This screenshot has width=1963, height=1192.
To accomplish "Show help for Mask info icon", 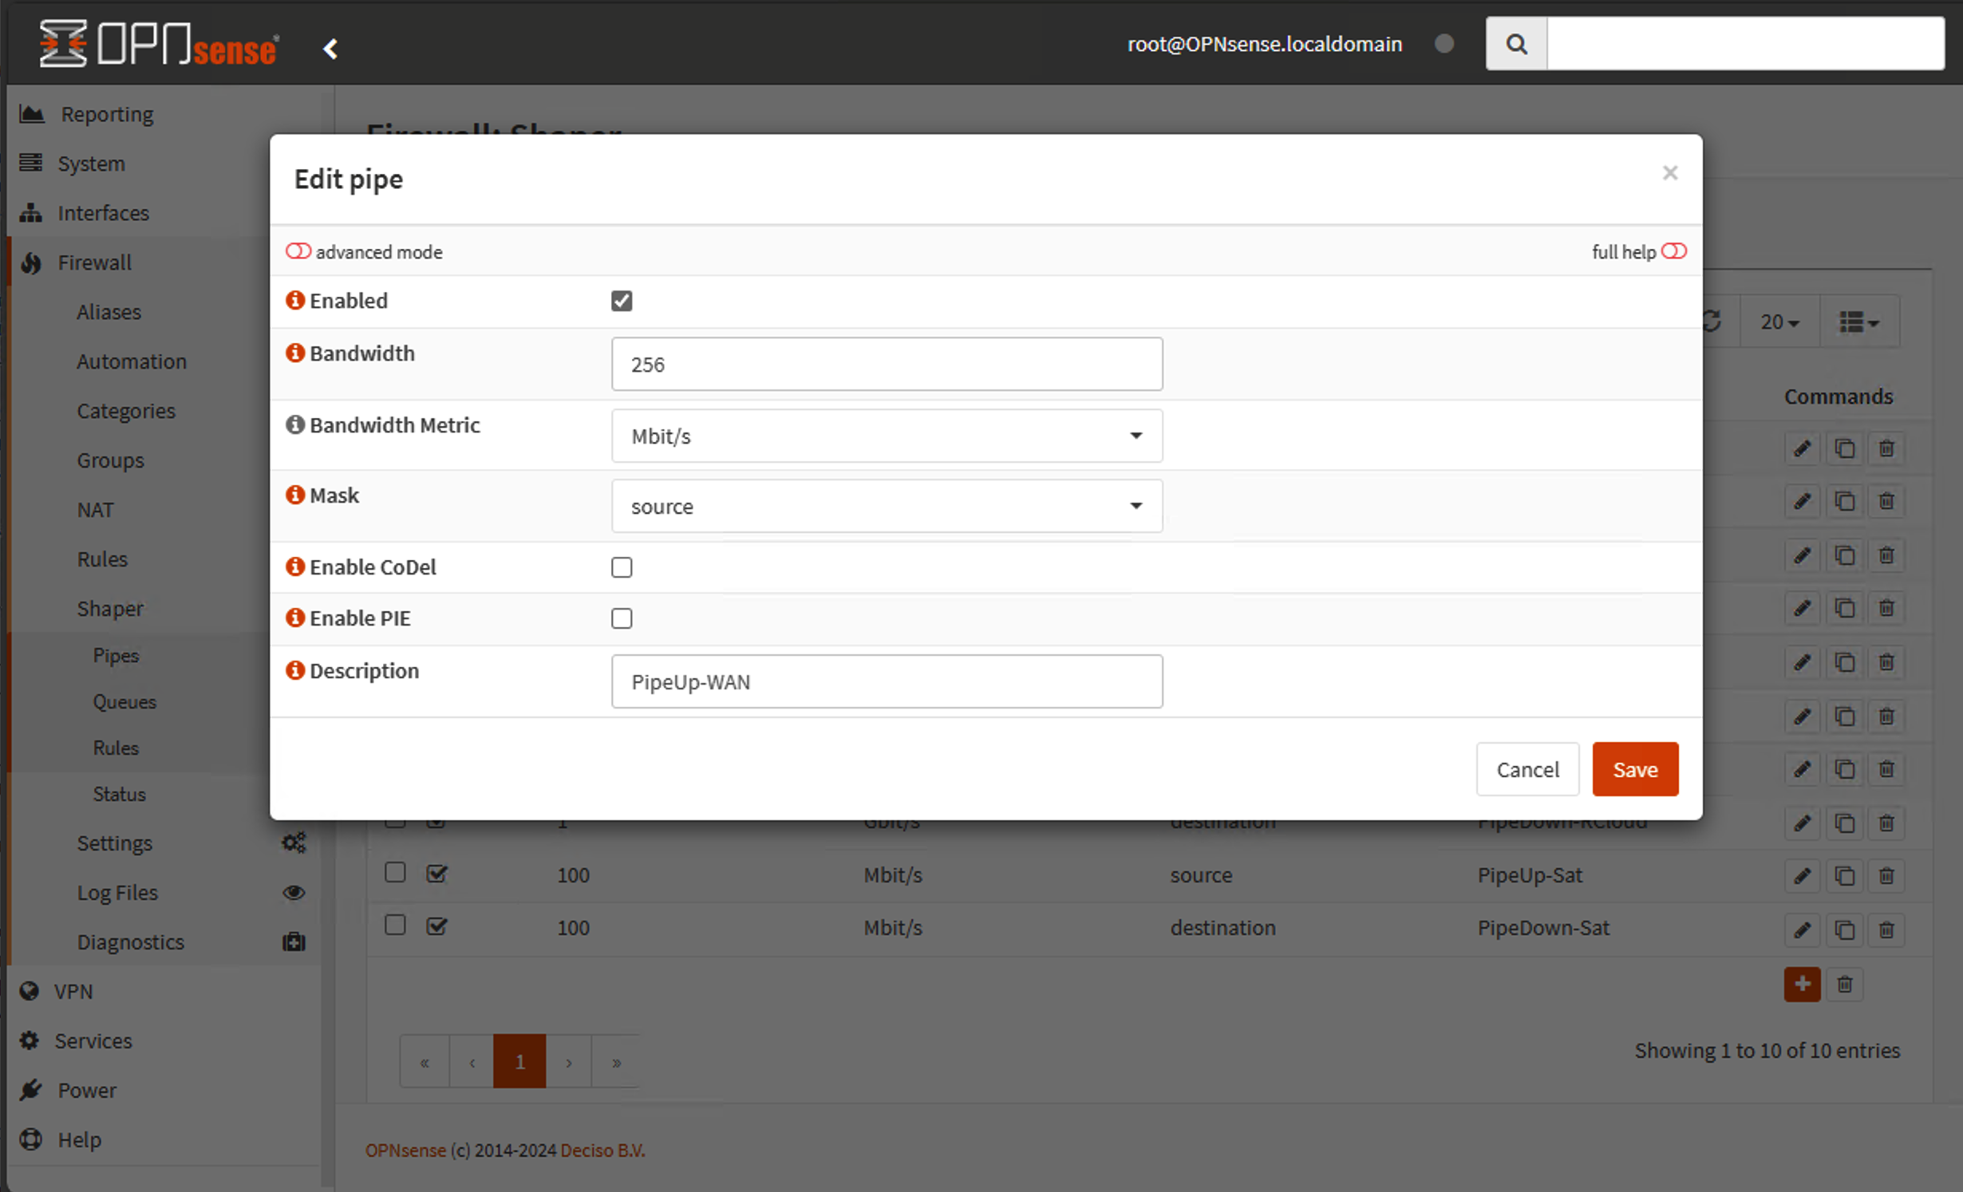I will point(295,495).
